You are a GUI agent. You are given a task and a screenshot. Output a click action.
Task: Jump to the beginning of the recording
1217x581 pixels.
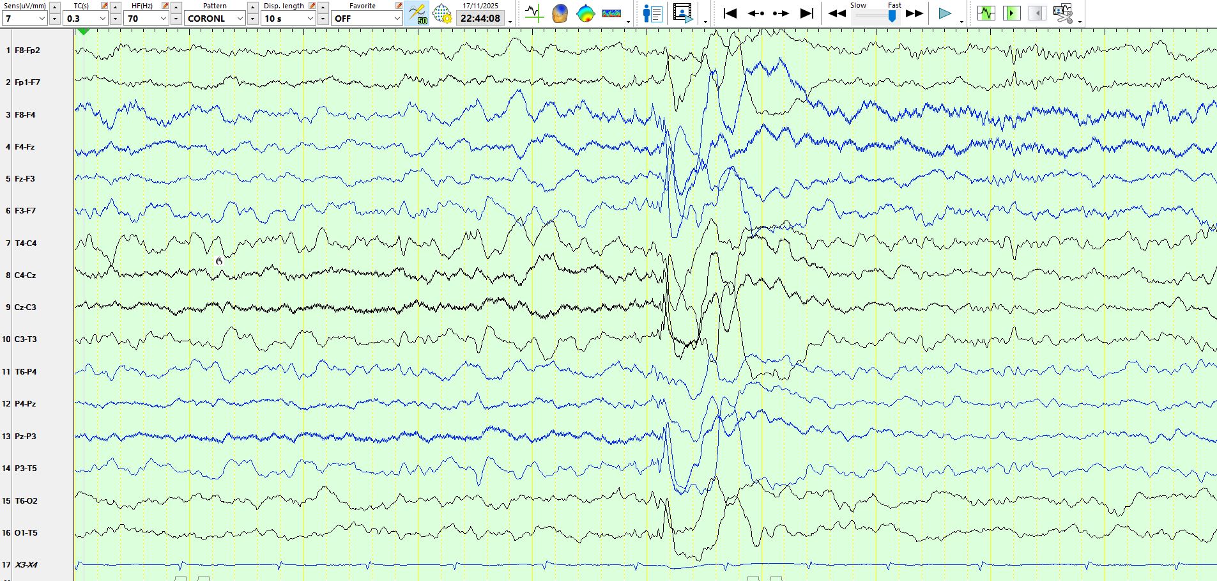click(730, 13)
